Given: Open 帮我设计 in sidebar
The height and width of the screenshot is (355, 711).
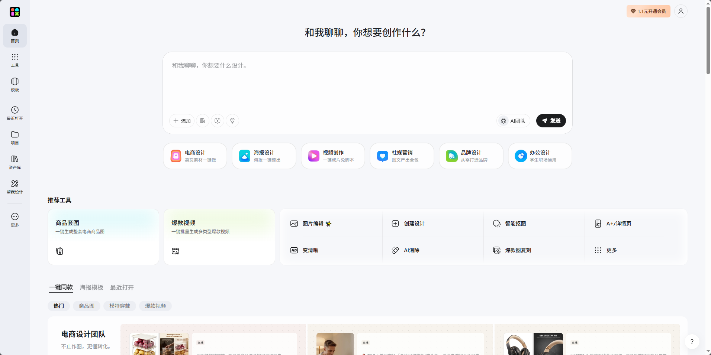Looking at the screenshot, I should tap(15, 187).
